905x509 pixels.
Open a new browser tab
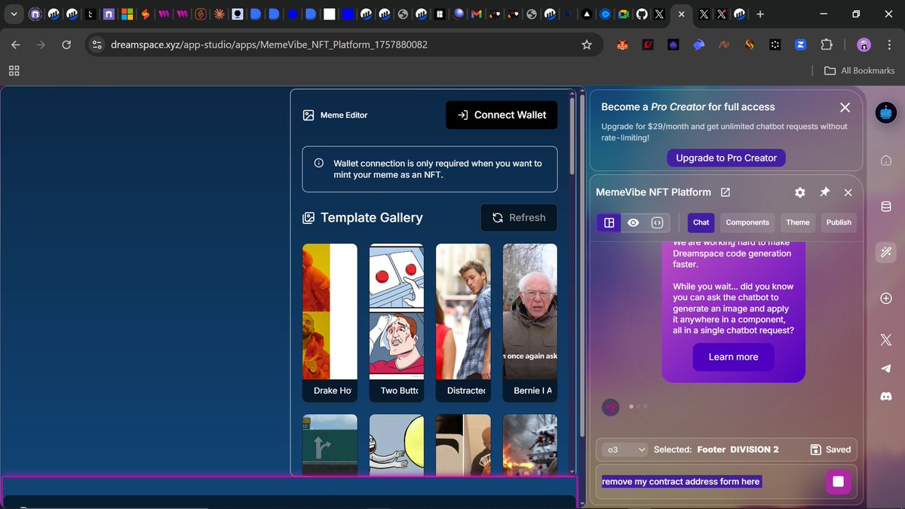click(x=760, y=14)
